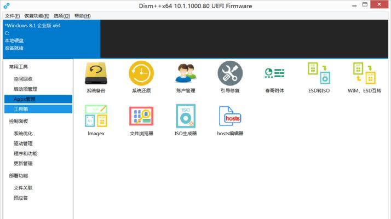Open the 恢复功能(R) menu
This screenshot has width=391, height=219.
(37, 16)
